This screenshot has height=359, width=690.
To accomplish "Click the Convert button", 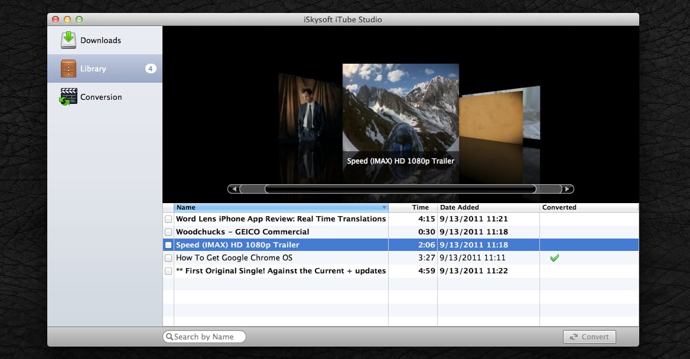I will tap(589, 337).
